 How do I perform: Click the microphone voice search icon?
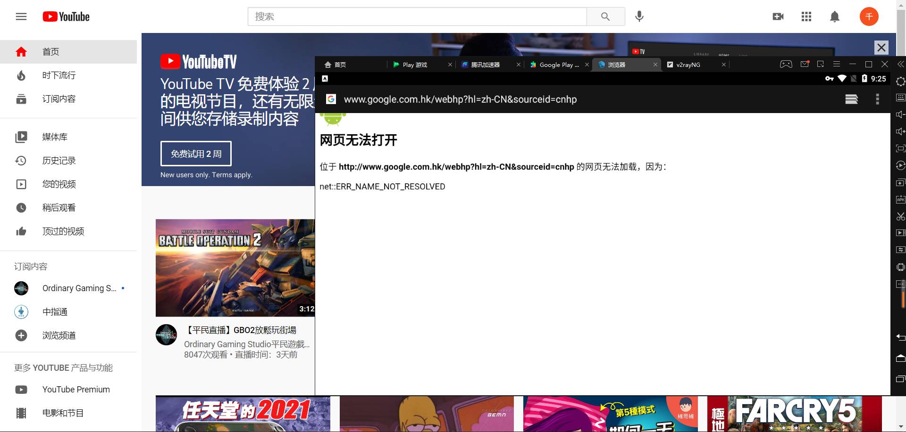point(639,16)
